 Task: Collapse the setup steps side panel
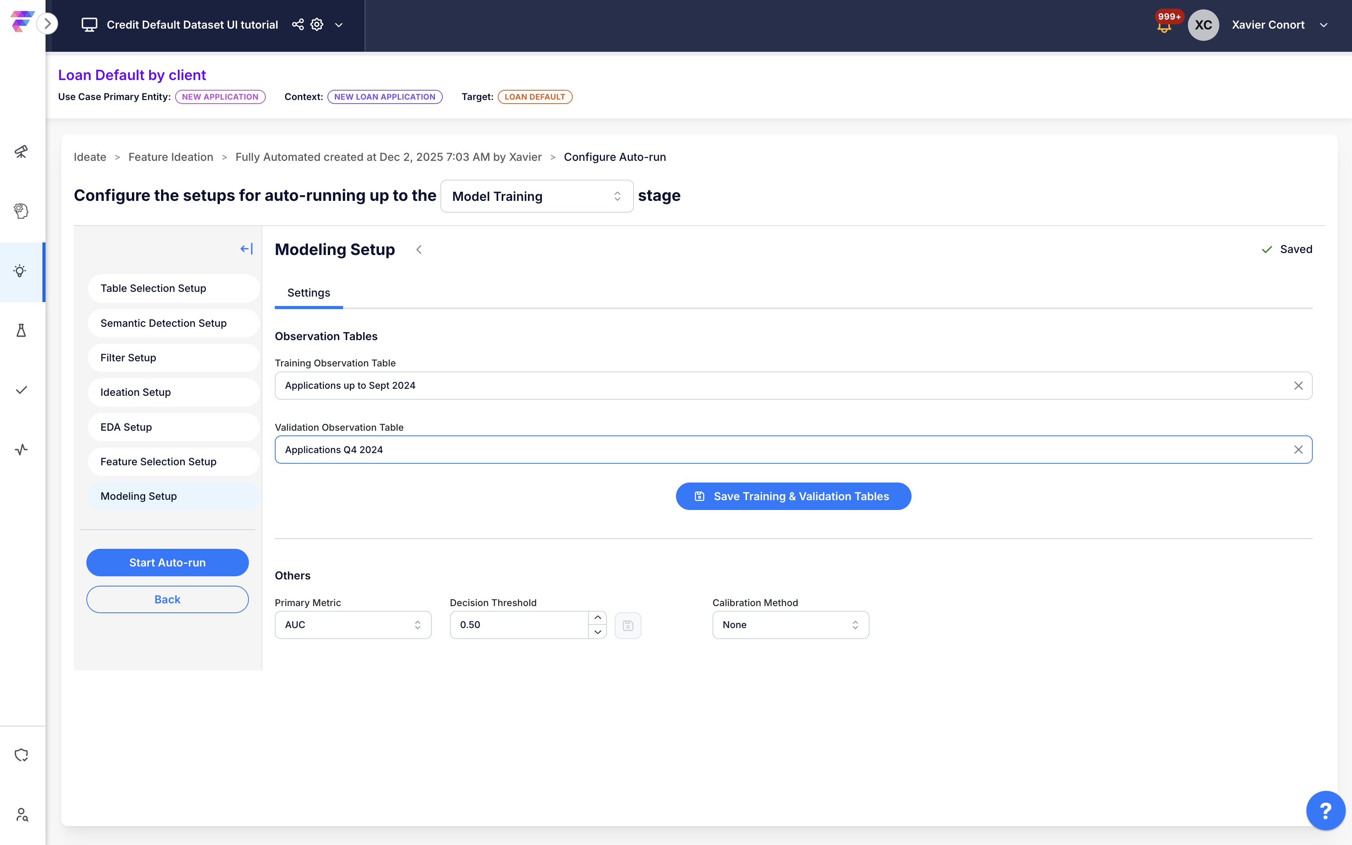click(x=246, y=249)
